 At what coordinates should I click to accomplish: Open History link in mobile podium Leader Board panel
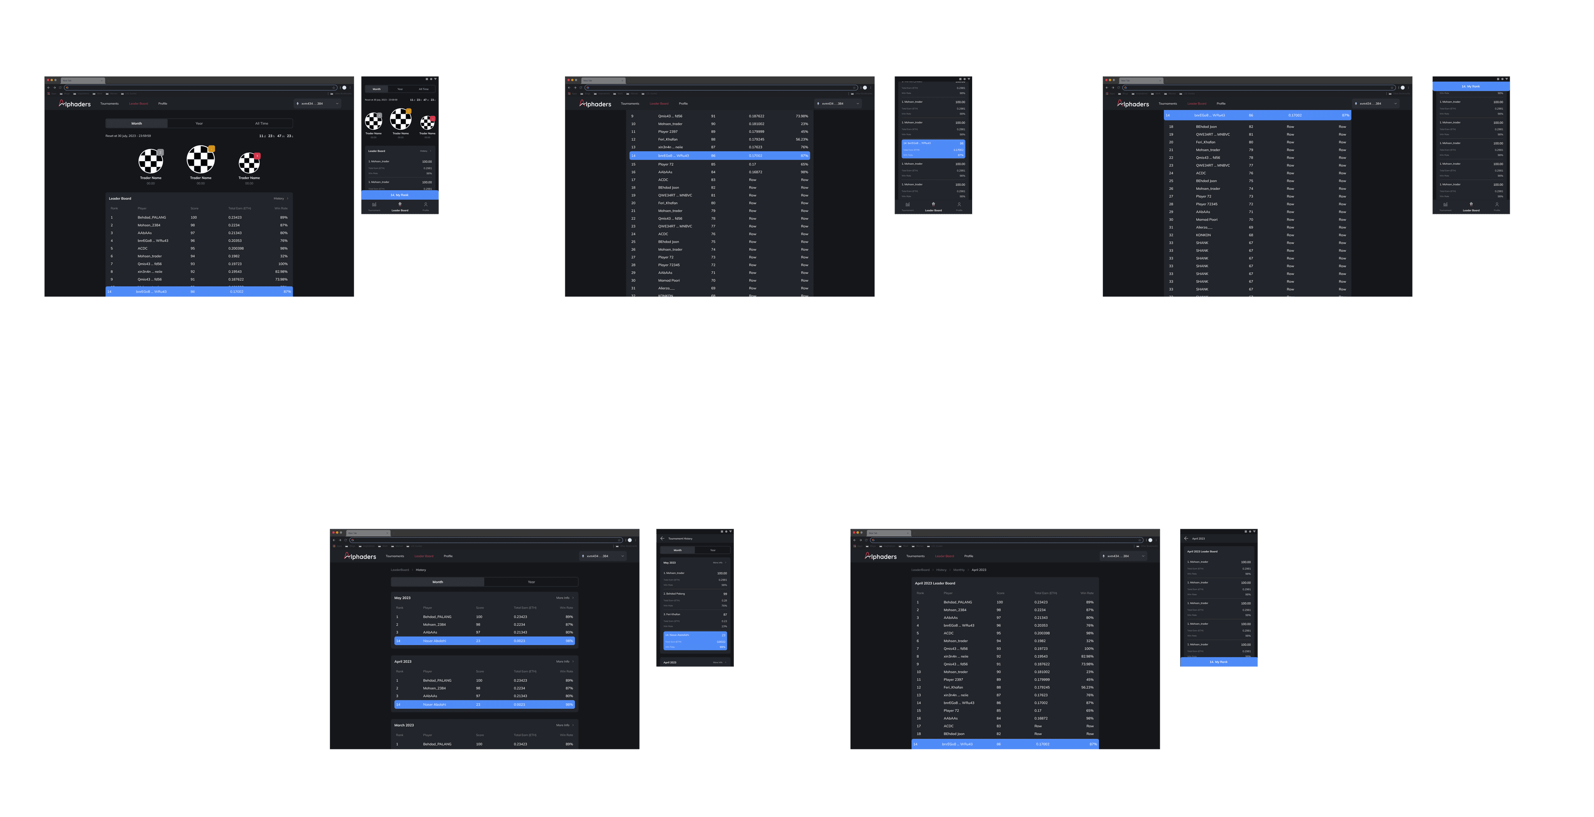(x=425, y=151)
